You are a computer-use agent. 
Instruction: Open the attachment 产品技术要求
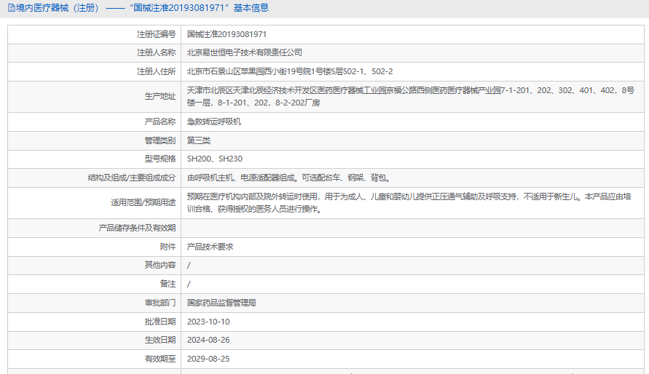click(x=211, y=247)
